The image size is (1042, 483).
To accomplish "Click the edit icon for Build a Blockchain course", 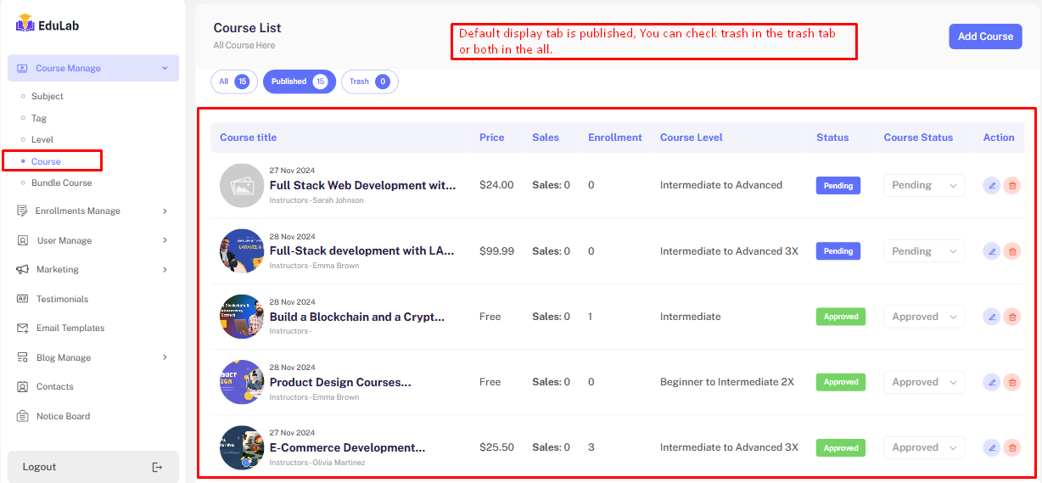I will pyautogui.click(x=991, y=317).
